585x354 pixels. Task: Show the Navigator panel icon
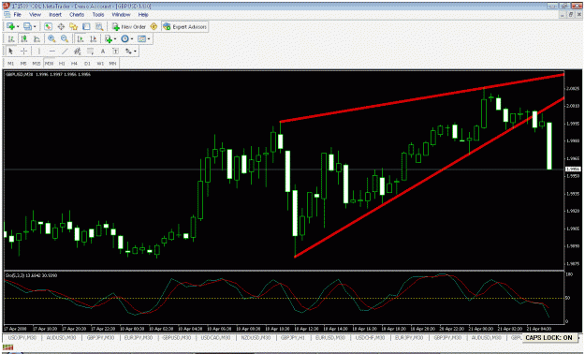(74, 26)
